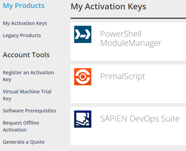Click blank area below SAPIEN DevOps Suite

[130, 136]
